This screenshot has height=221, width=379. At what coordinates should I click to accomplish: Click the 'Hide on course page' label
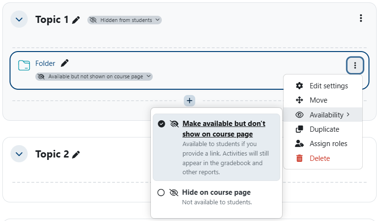[216, 192]
